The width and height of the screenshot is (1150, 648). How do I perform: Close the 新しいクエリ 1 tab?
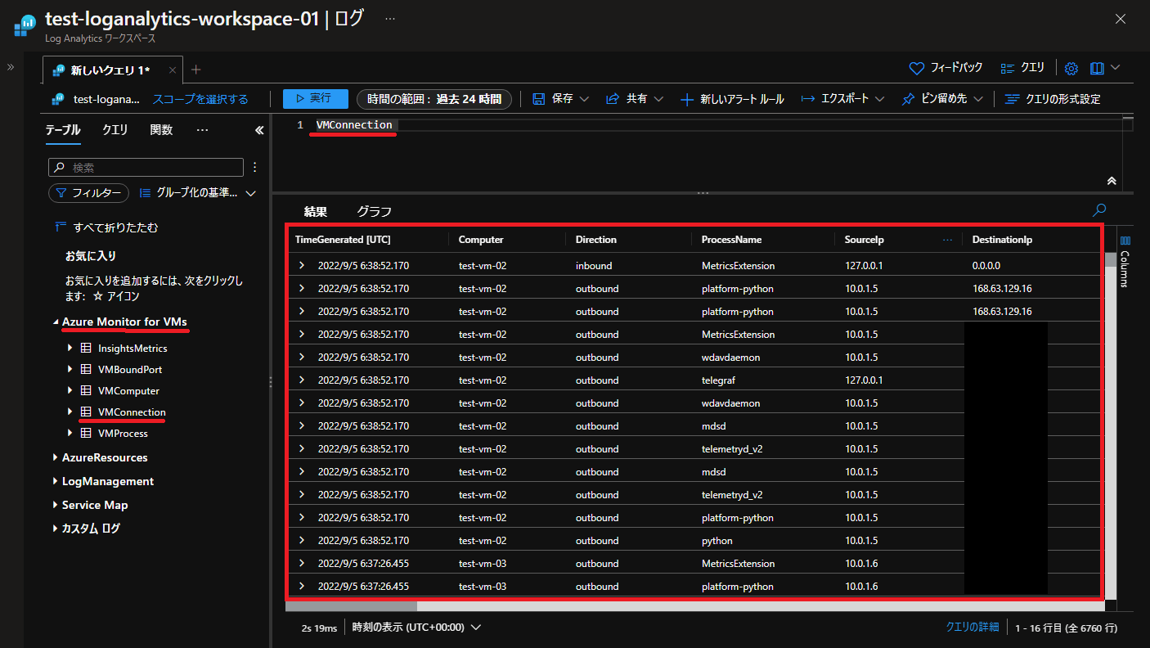[x=172, y=70]
